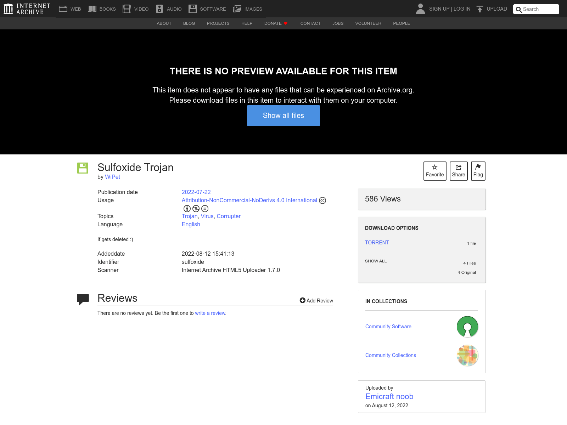Viewport: 567px width, 425px height.
Task: Open the Software floppy disk icon
Action: [x=193, y=9]
